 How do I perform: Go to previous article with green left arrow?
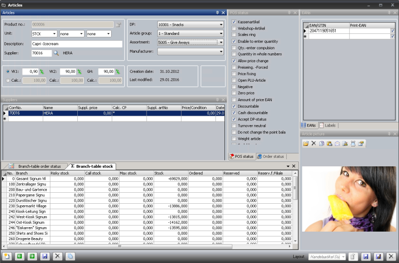tap(19, 256)
